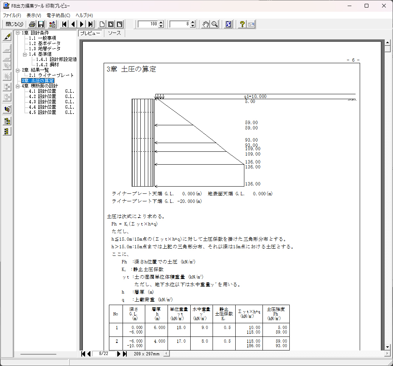Click the horizontal scrollbar left arrow
The width and height of the screenshot is (393, 366).
pos(166,354)
